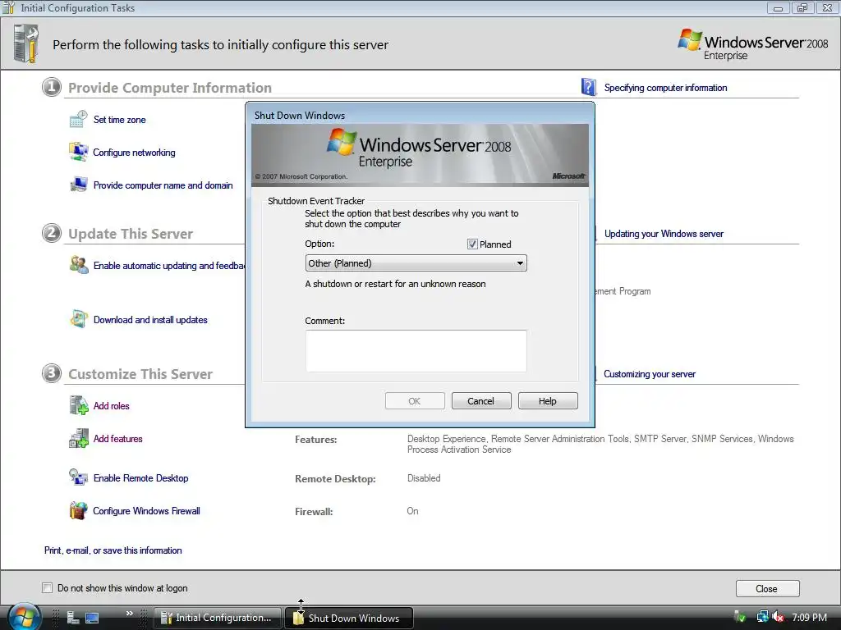Click the 7:09 PM taskbar clock
This screenshot has height=630, width=841.
[x=809, y=617]
